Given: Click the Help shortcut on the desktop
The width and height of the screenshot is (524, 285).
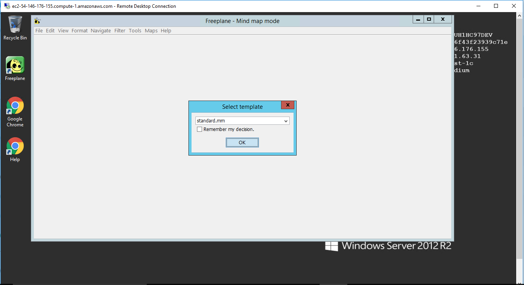Looking at the screenshot, I should [15, 147].
